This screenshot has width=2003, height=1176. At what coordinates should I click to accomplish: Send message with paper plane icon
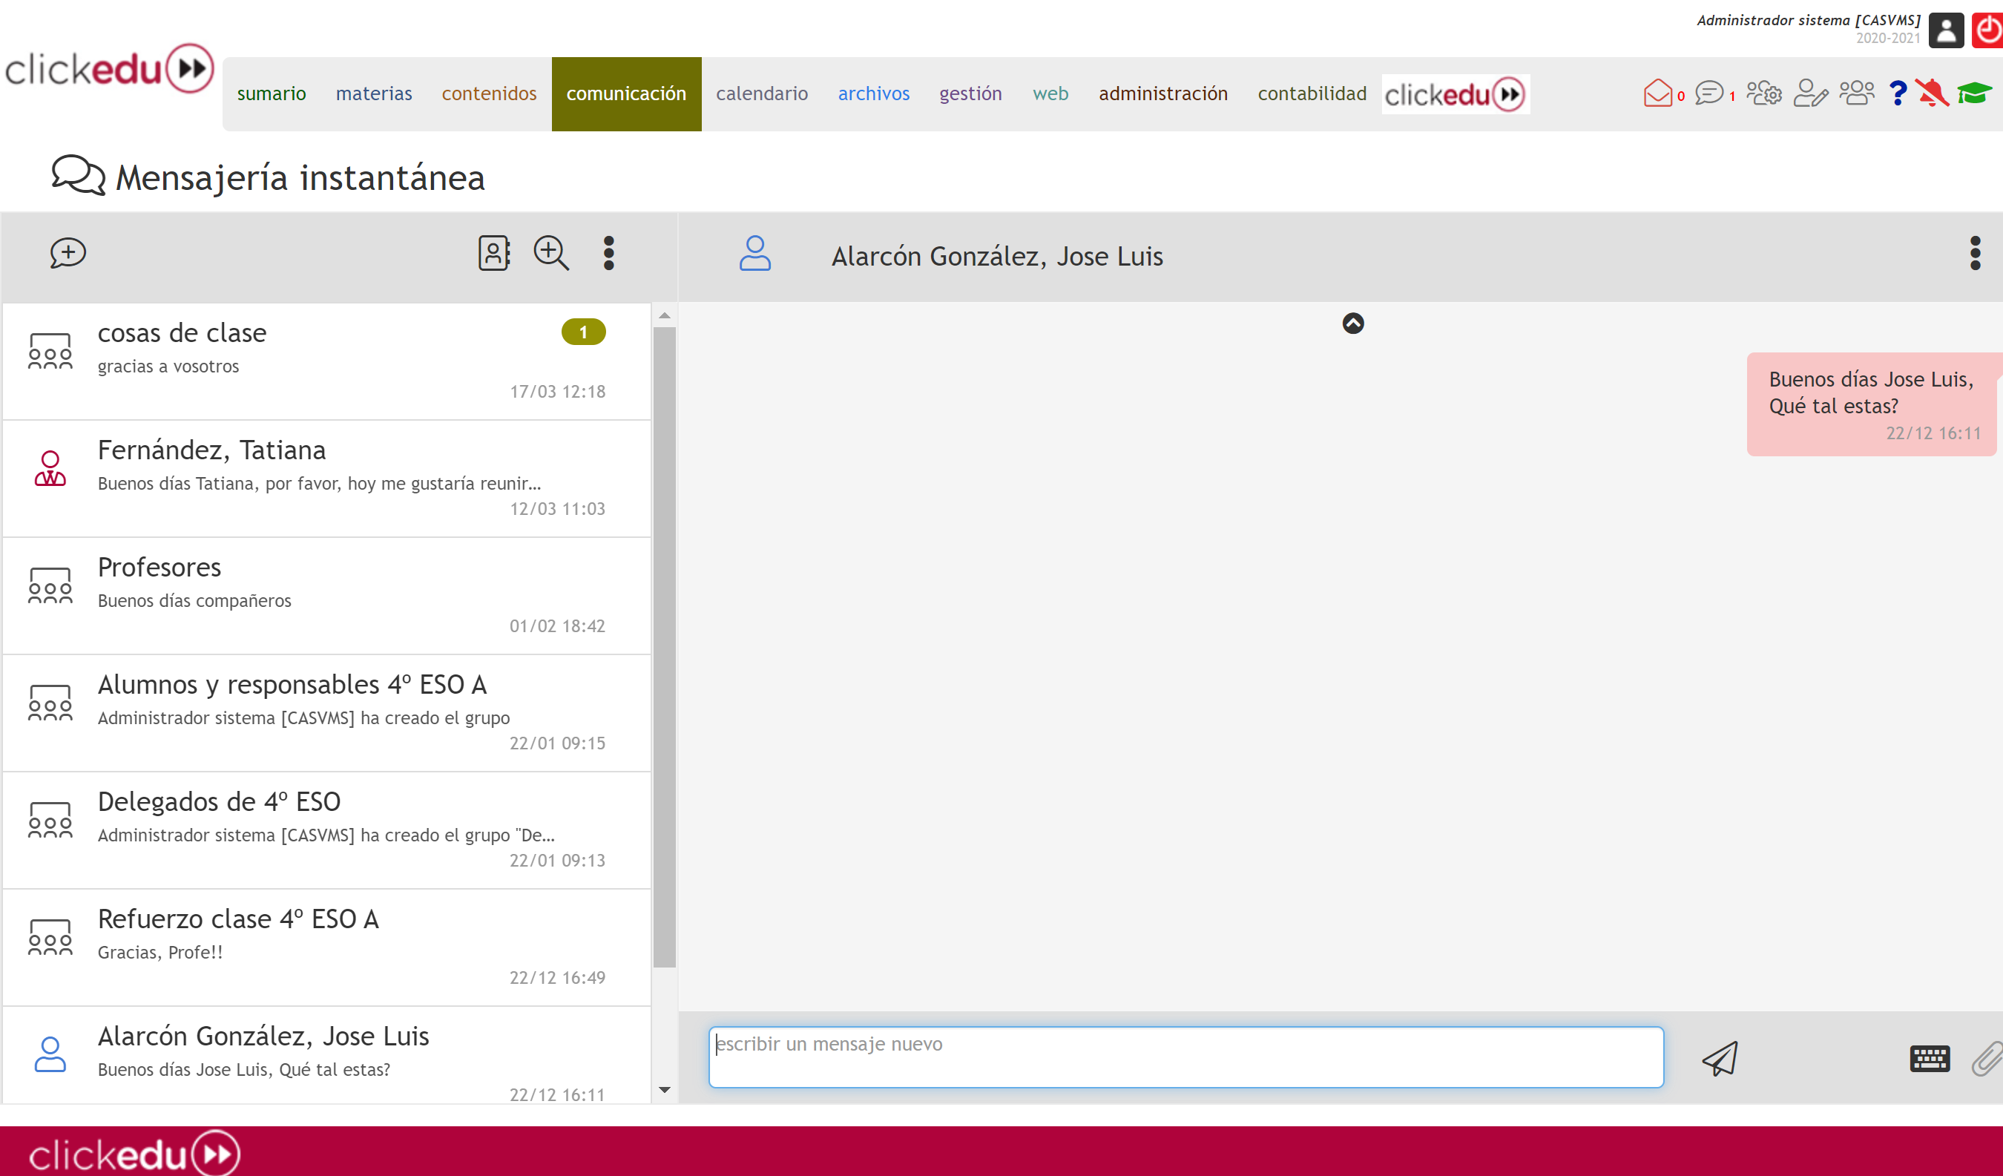pyautogui.click(x=1720, y=1058)
